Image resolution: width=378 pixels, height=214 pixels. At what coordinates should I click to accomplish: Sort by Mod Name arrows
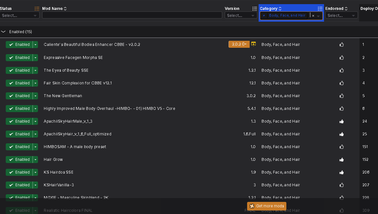coord(65,9)
